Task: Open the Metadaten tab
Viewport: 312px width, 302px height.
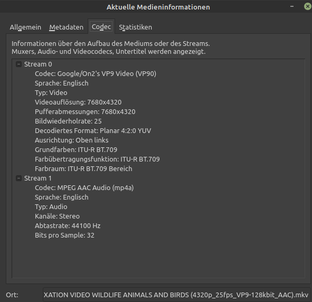Action: pyautogui.click(x=67, y=27)
